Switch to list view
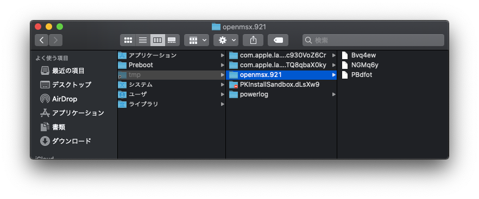 pyautogui.click(x=143, y=40)
